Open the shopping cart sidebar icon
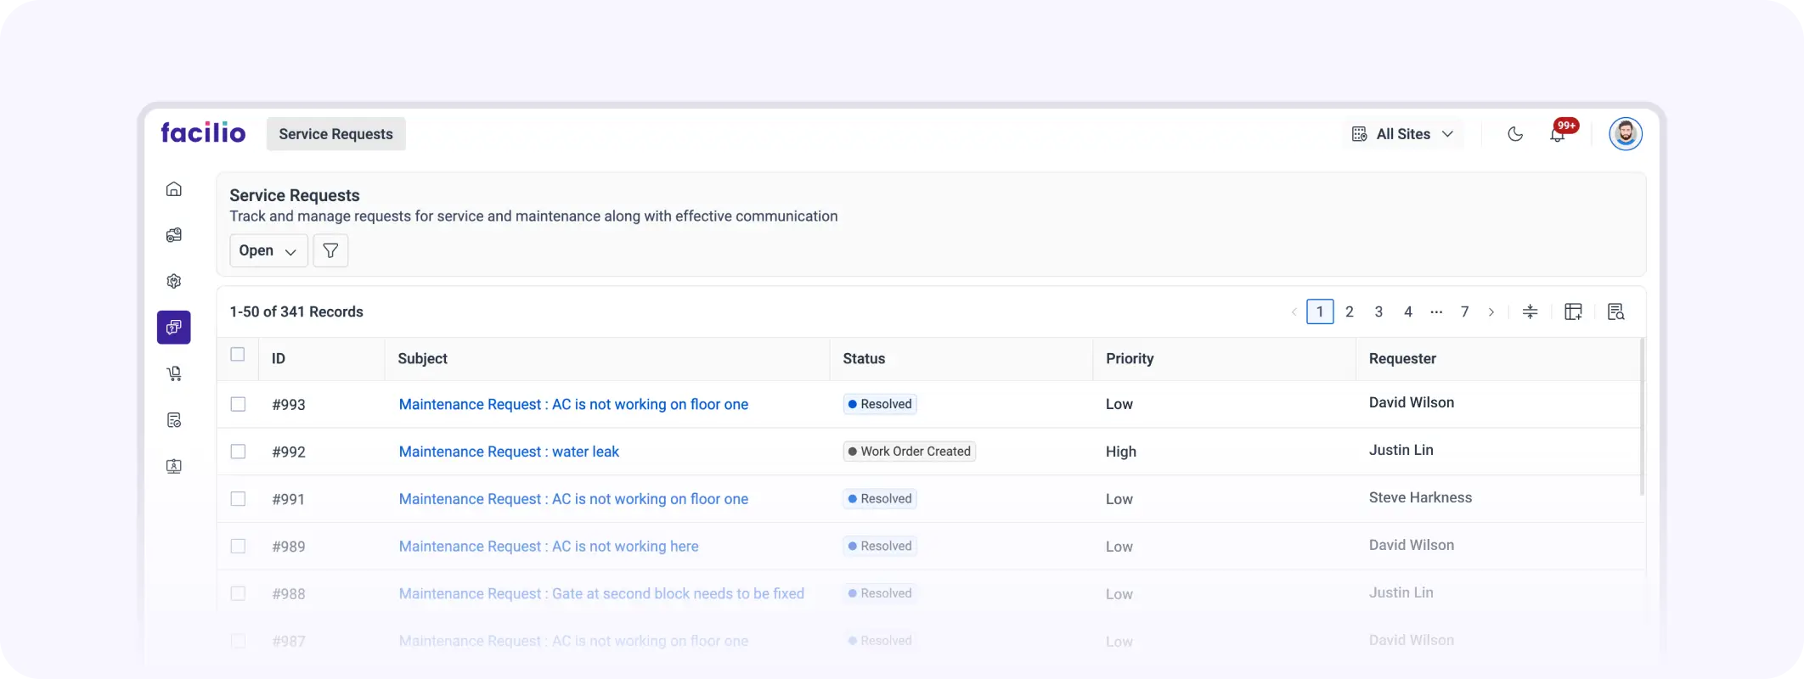Image resolution: width=1804 pixels, height=679 pixels. (x=174, y=373)
